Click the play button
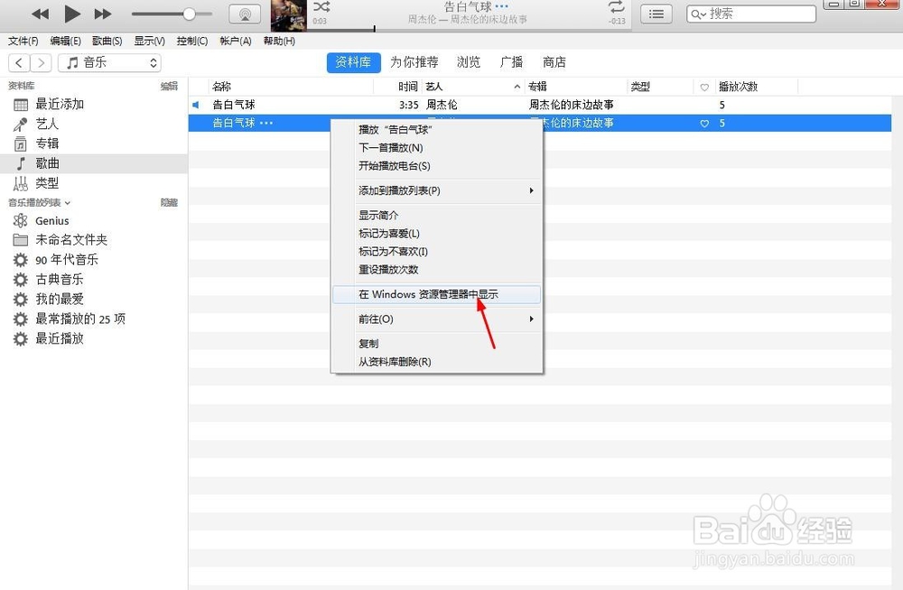 coord(72,14)
